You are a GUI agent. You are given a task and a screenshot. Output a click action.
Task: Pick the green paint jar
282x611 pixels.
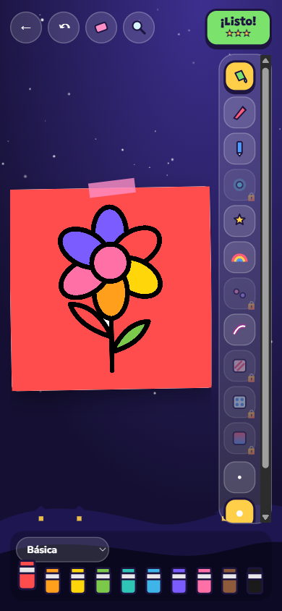tap(103, 581)
